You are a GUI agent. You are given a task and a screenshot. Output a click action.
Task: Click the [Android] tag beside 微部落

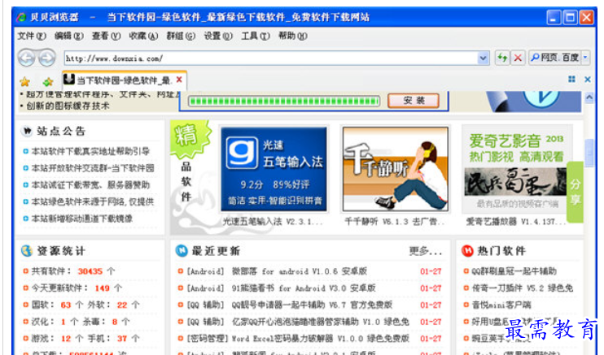(205, 271)
